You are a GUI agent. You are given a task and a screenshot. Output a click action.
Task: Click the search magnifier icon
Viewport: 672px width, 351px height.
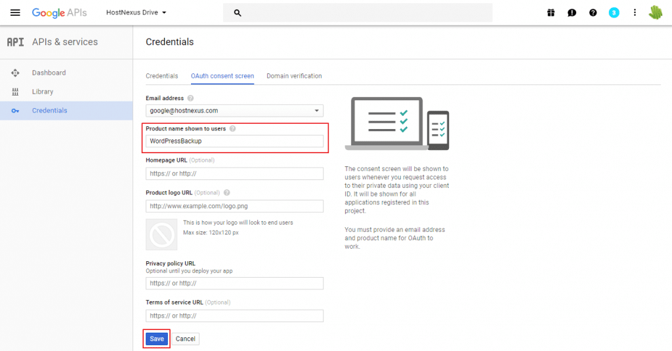click(x=238, y=12)
